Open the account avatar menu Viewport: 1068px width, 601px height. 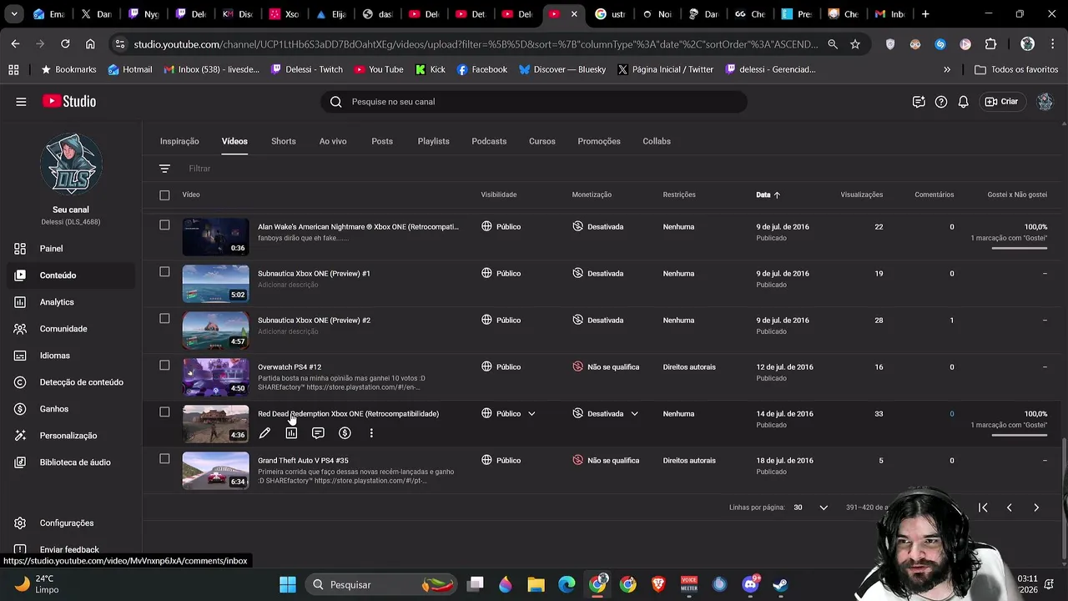click(x=1045, y=102)
